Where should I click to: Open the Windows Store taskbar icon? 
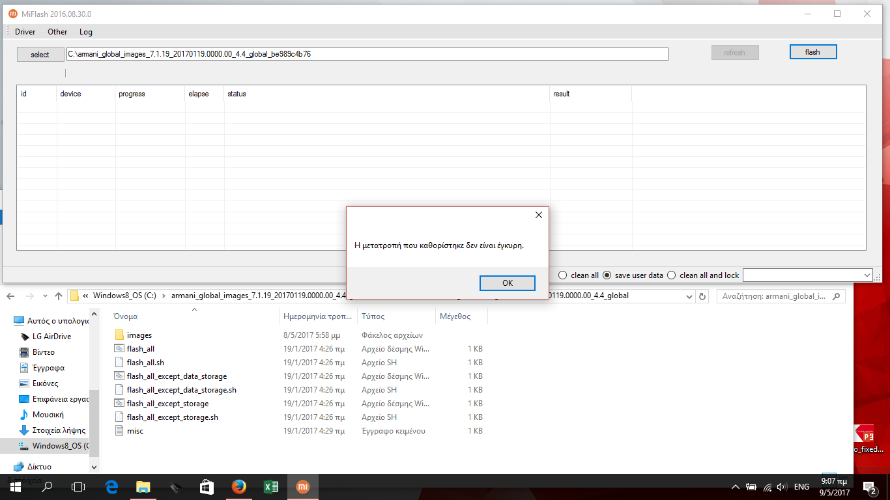coord(207,486)
